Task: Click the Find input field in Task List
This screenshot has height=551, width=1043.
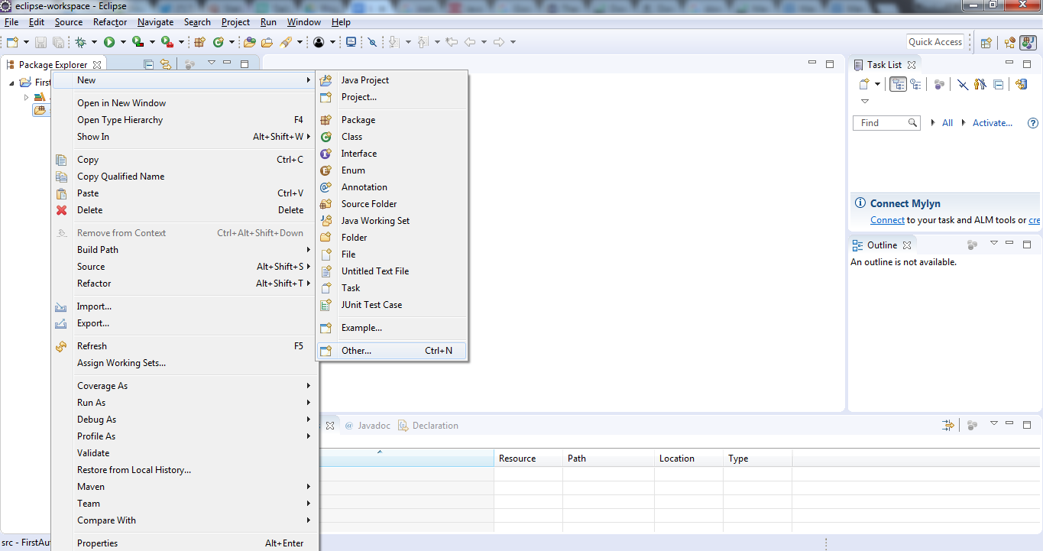Action: coord(883,122)
